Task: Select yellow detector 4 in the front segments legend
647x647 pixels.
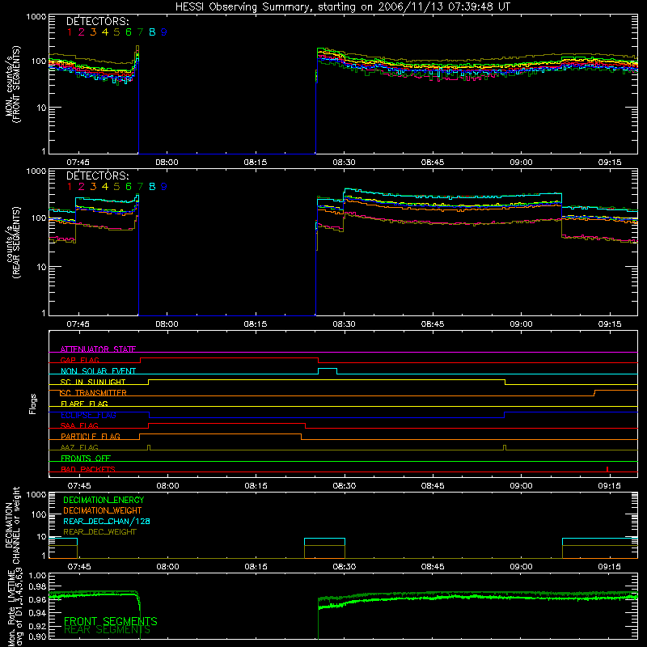Action: pos(105,32)
